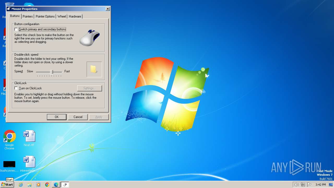
Task: Open Microsoft Edge from the taskbar
Action: point(56,185)
